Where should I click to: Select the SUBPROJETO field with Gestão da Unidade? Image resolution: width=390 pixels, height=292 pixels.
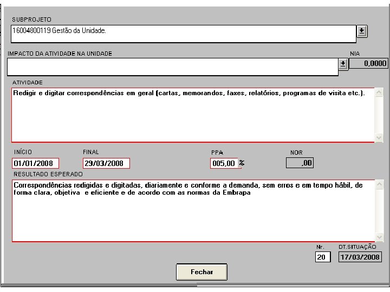tap(184, 34)
